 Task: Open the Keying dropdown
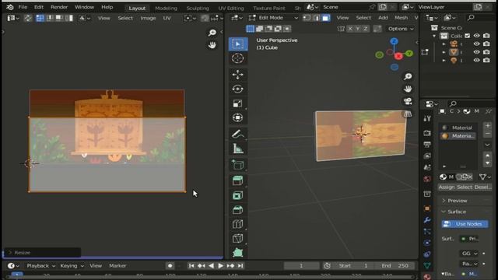pos(72,266)
